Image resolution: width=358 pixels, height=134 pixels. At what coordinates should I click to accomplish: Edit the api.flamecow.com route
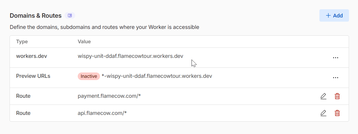pos(323,113)
